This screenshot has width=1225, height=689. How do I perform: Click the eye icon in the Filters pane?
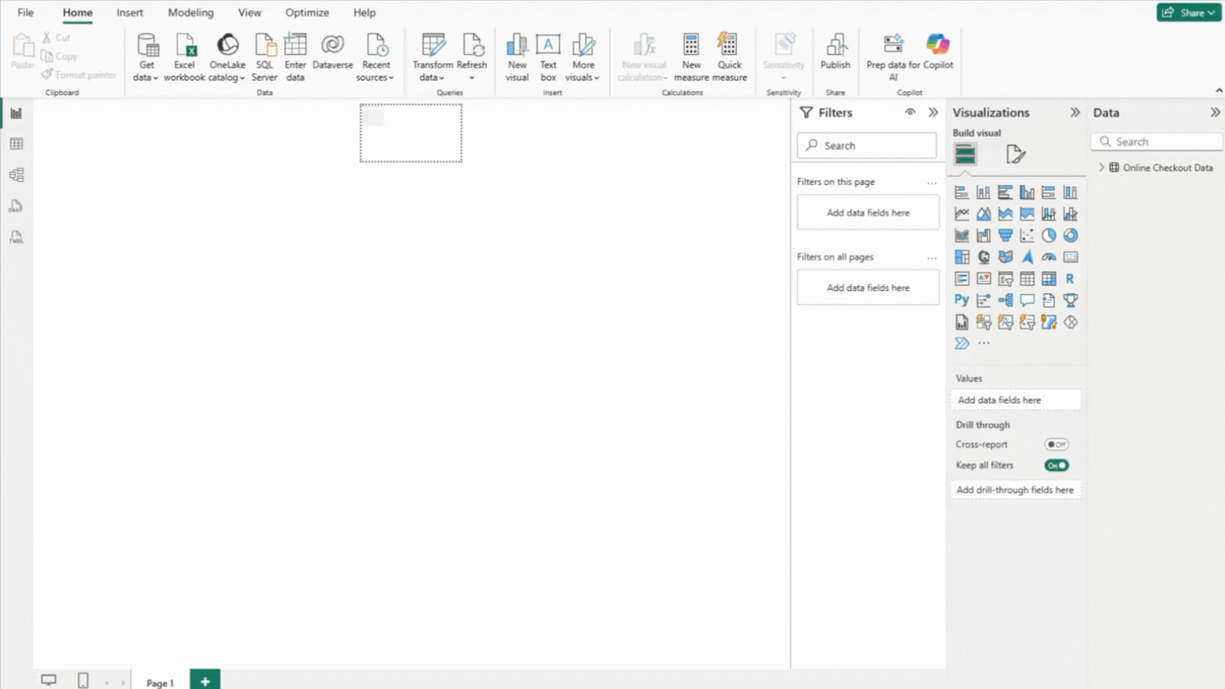910,112
